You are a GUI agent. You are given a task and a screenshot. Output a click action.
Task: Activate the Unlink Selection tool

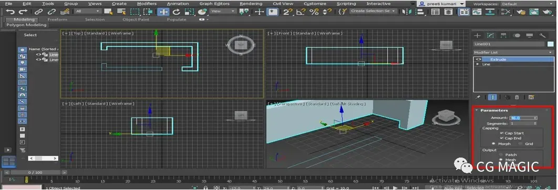[51, 12]
